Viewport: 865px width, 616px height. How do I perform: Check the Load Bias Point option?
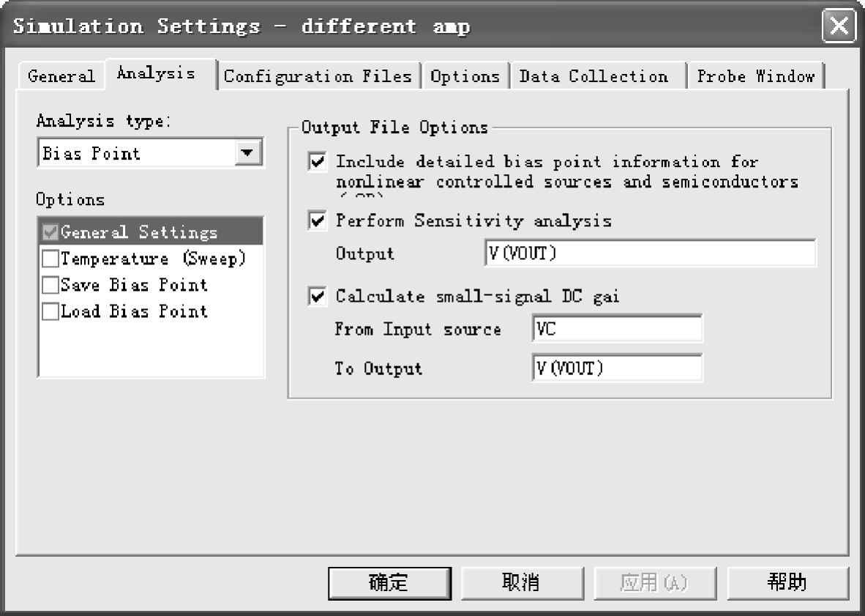(x=50, y=311)
